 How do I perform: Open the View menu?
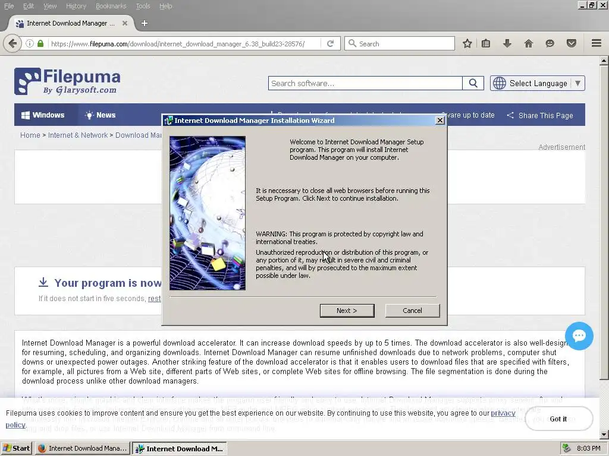50,6
